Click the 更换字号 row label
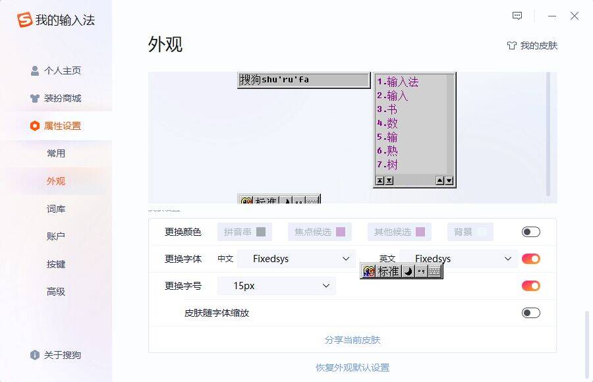 point(183,286)
